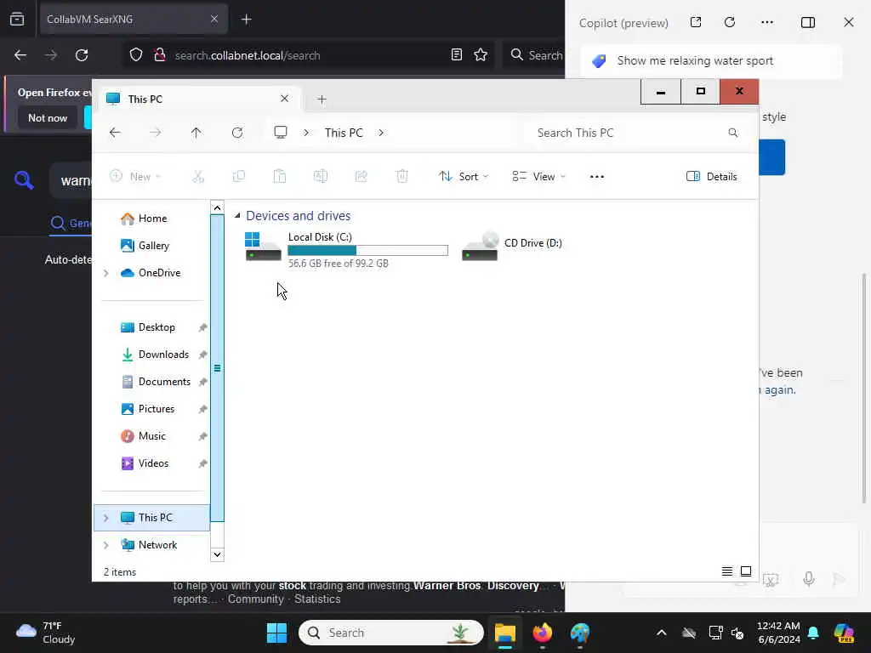The image size is (871, 653).
Task: Open the weather widget showing 71°F Cloudy
Action: tap(46, 633)
